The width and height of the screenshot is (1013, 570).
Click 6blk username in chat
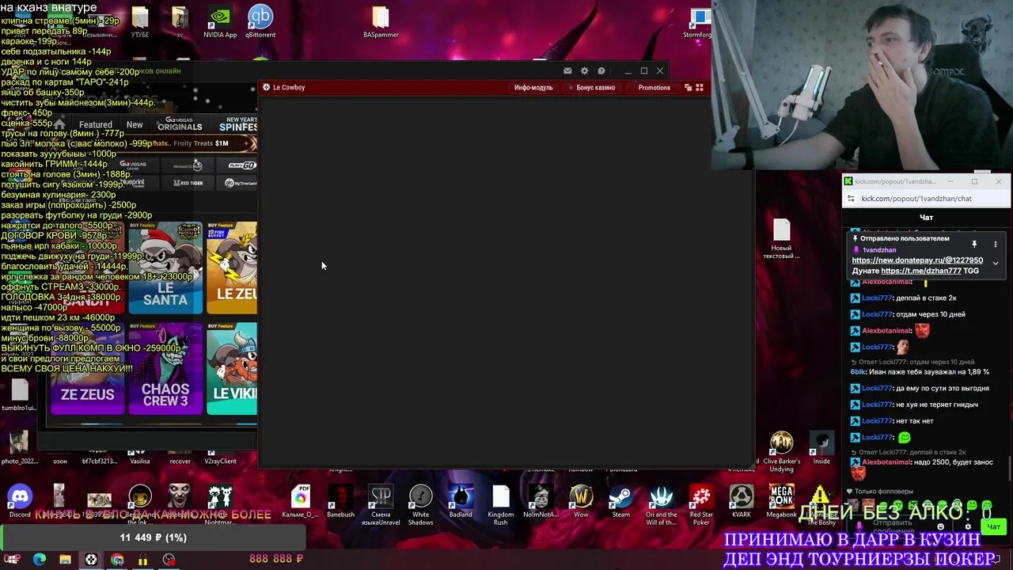click(858, 372)
